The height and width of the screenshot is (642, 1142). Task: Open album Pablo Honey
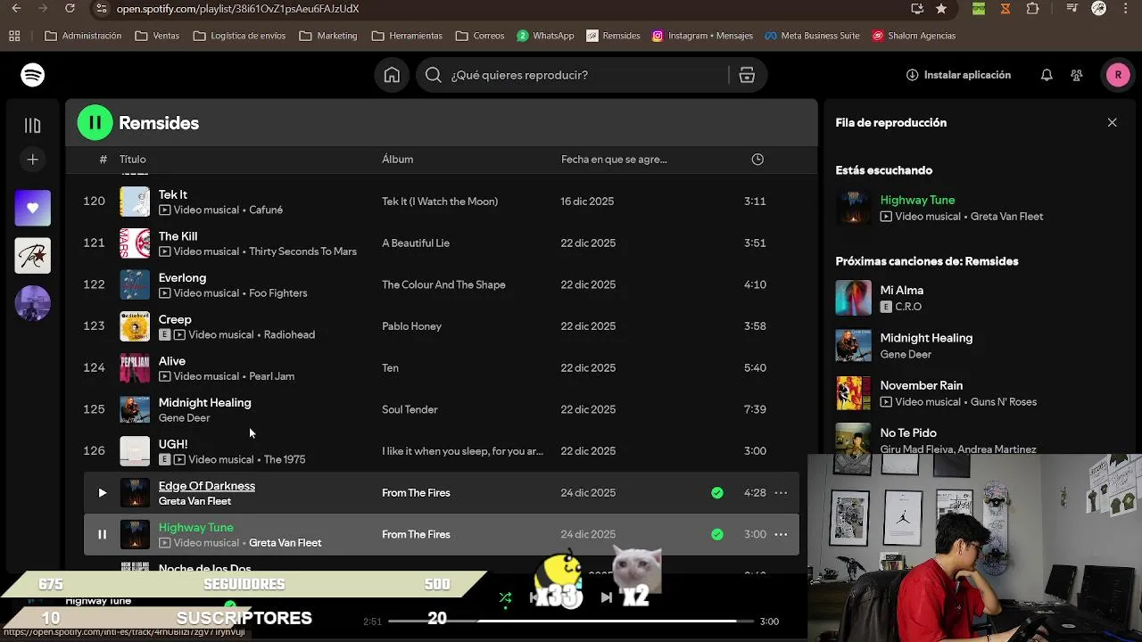pos(411,326)
